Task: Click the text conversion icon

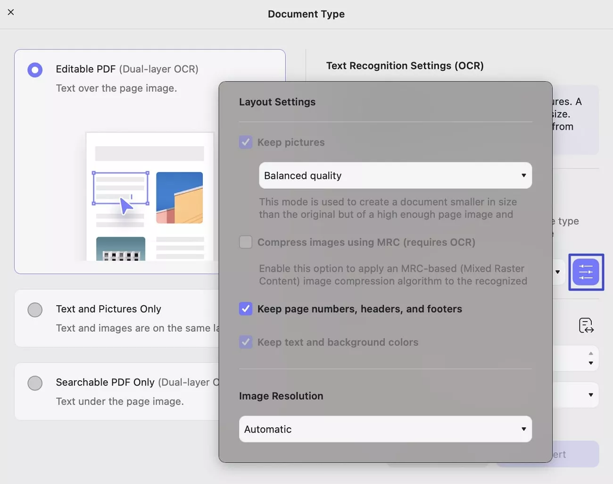Action: point(586,325)
